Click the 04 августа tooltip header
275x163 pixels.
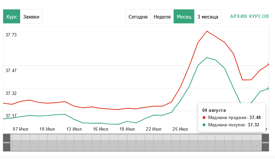(212, 110)
